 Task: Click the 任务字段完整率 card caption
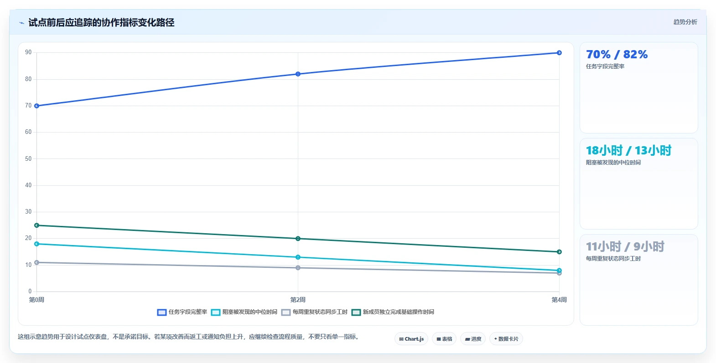tap(605, 66)
